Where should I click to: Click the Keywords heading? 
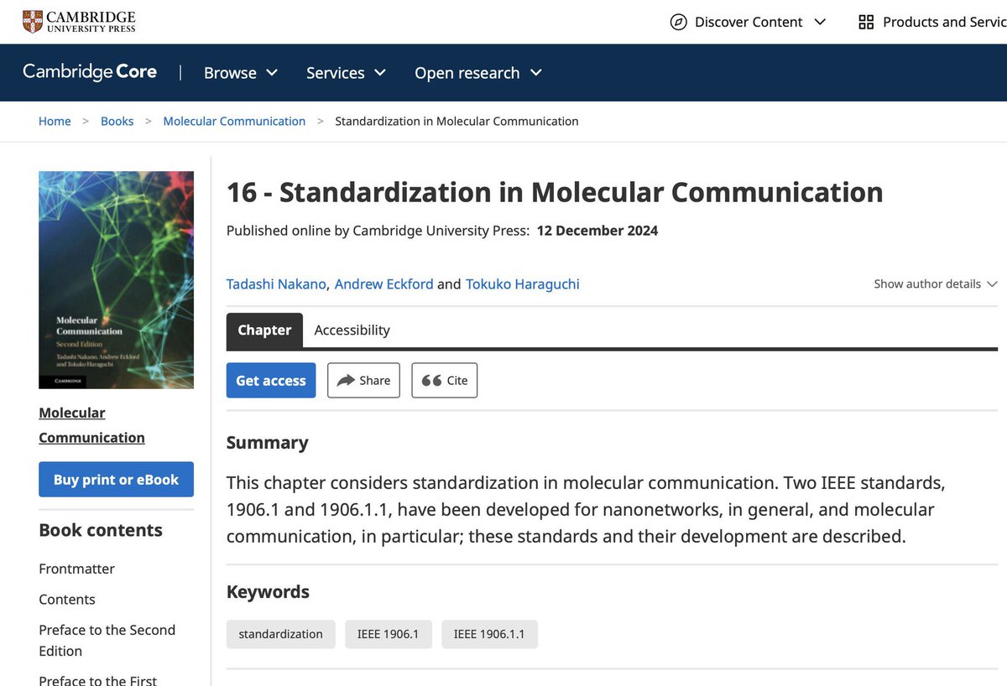click(x=268, y=592)
